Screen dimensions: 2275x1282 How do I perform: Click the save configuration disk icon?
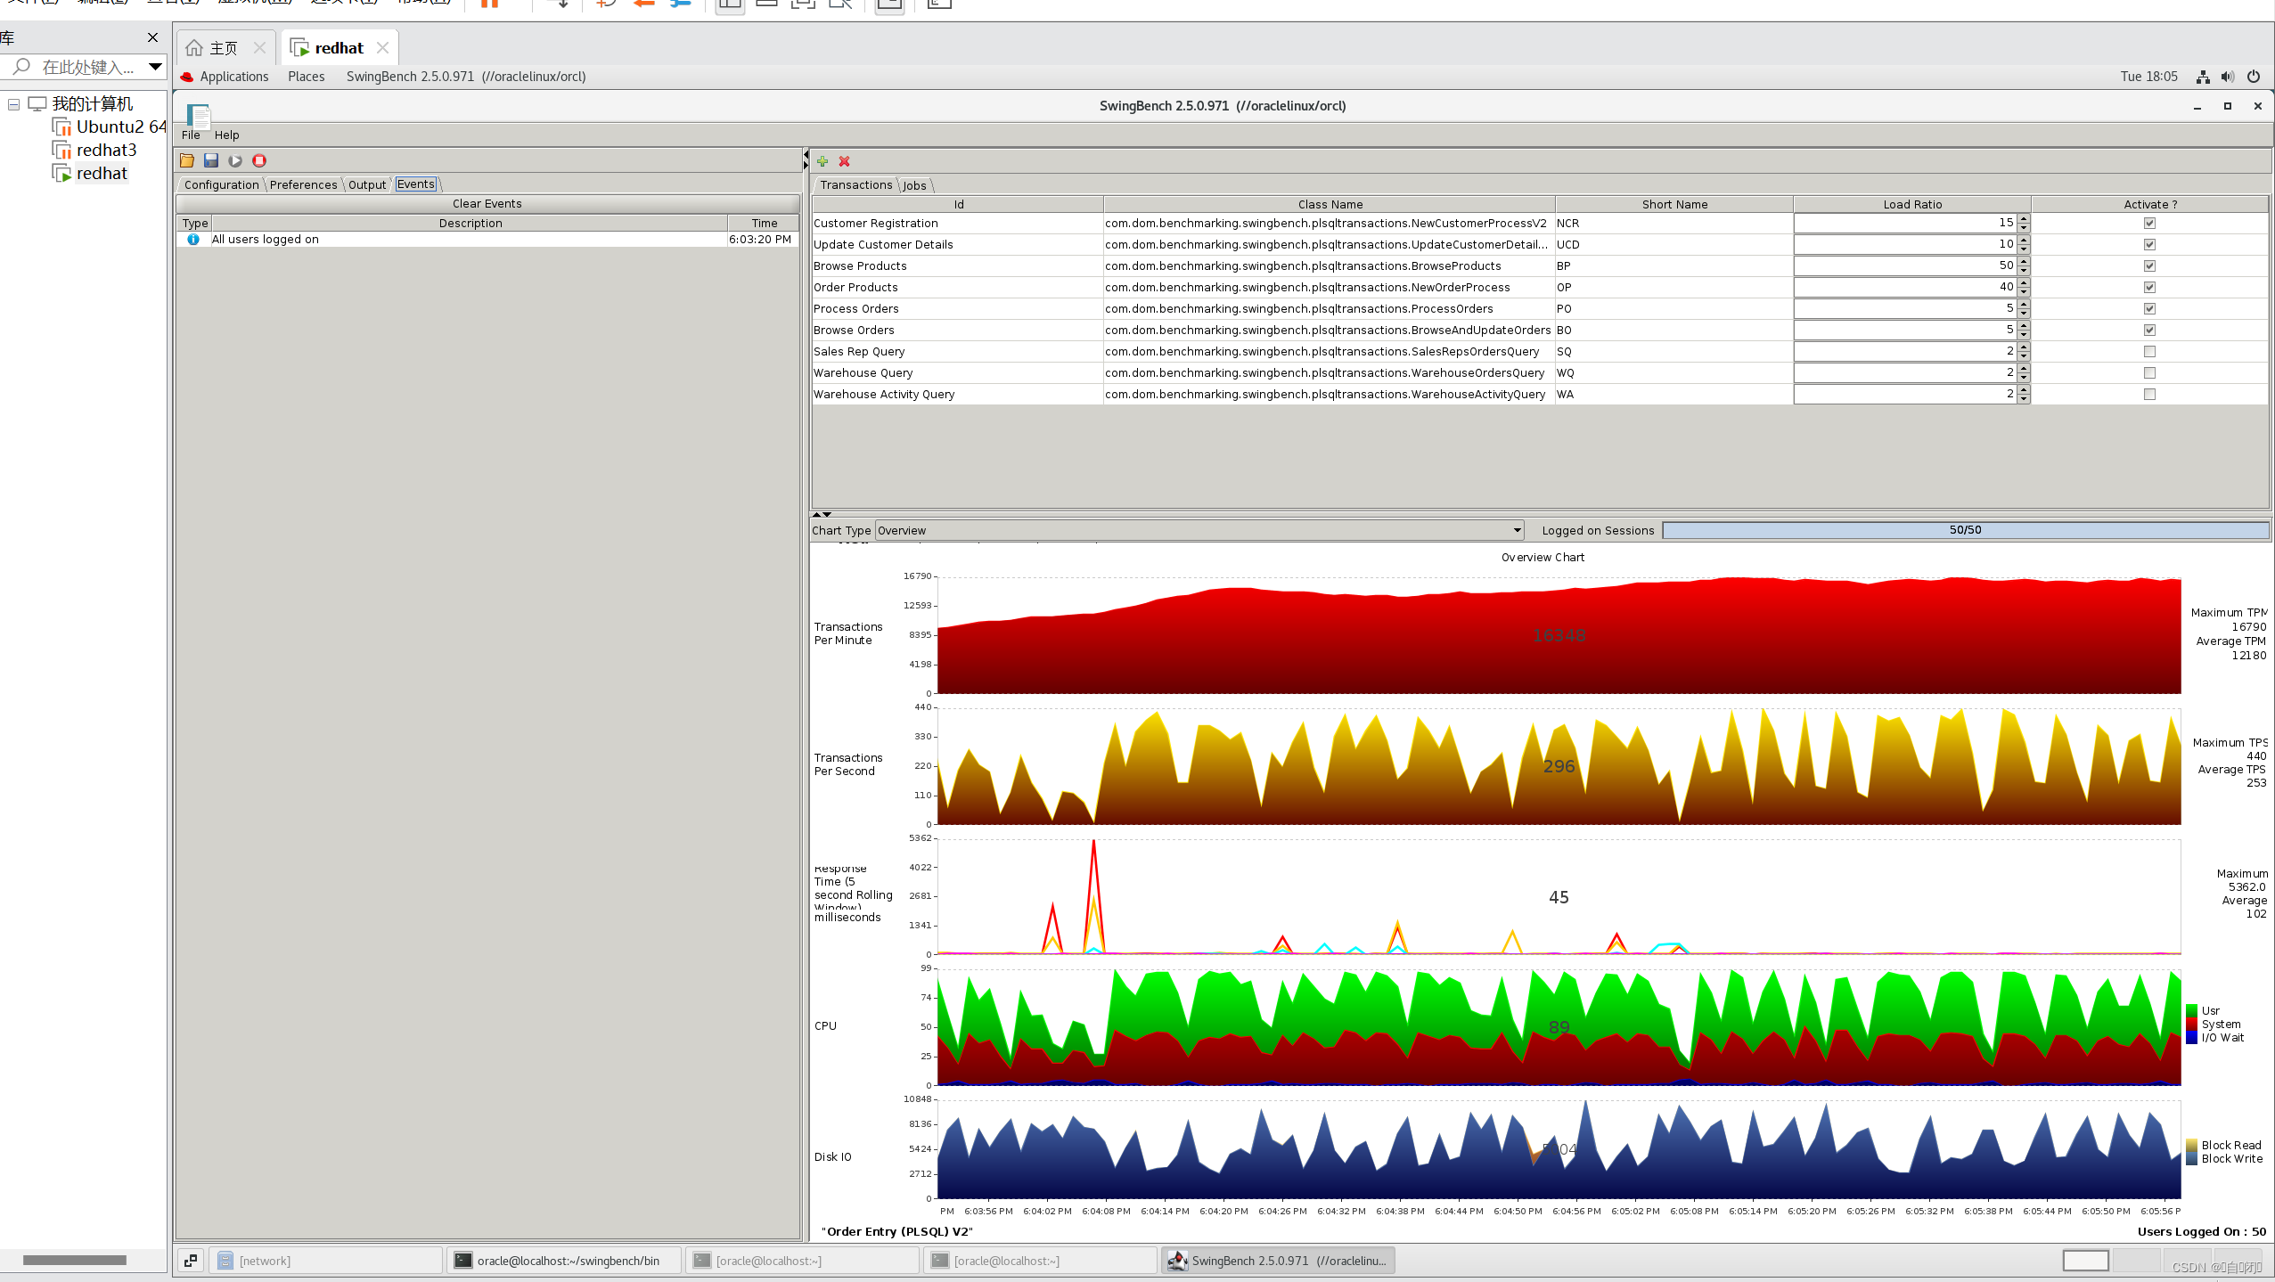[x=211, y=161]
